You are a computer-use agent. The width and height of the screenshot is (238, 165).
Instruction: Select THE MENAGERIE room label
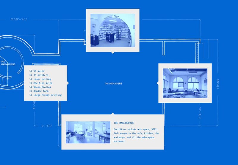(x=113, y=83)
